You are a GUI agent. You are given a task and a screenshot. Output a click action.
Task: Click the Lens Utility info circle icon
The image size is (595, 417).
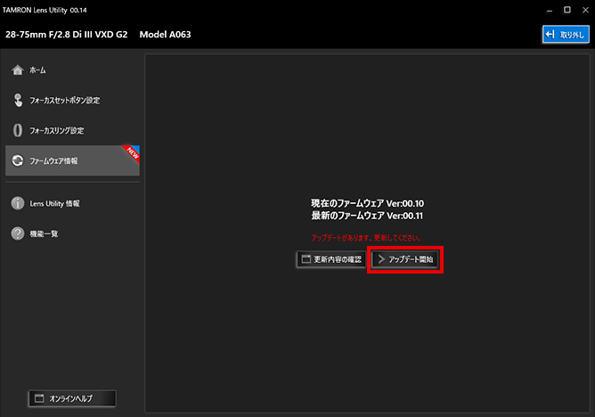(18, 203)
